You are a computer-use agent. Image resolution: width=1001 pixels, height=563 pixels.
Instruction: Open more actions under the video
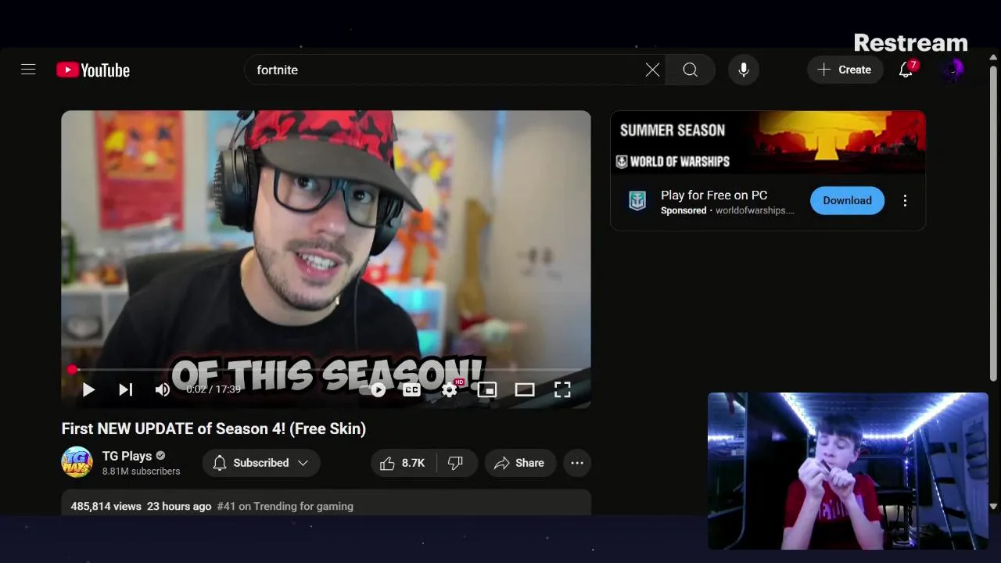tap(577, 463)
